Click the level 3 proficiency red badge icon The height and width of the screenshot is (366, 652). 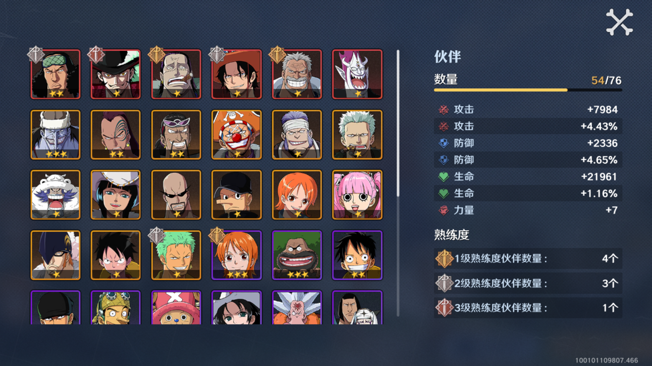445,308
